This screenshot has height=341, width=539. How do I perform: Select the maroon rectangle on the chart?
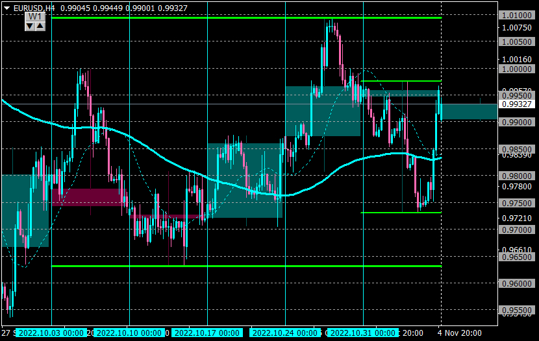(x=89, y=197)
